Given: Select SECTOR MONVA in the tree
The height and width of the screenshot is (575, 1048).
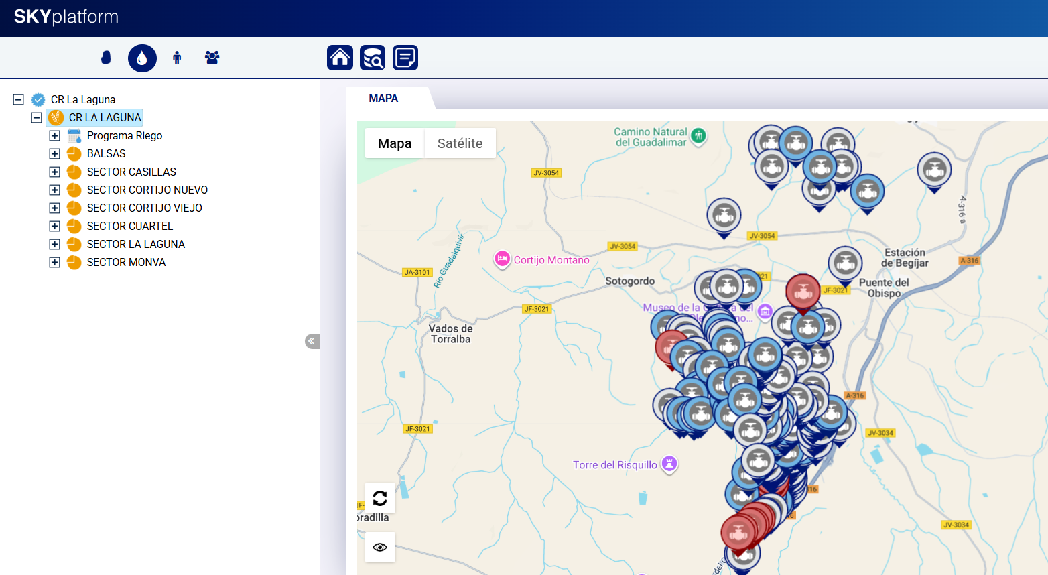Looking at the screenshot, I should pyautogui.click(x=126, y=262).
